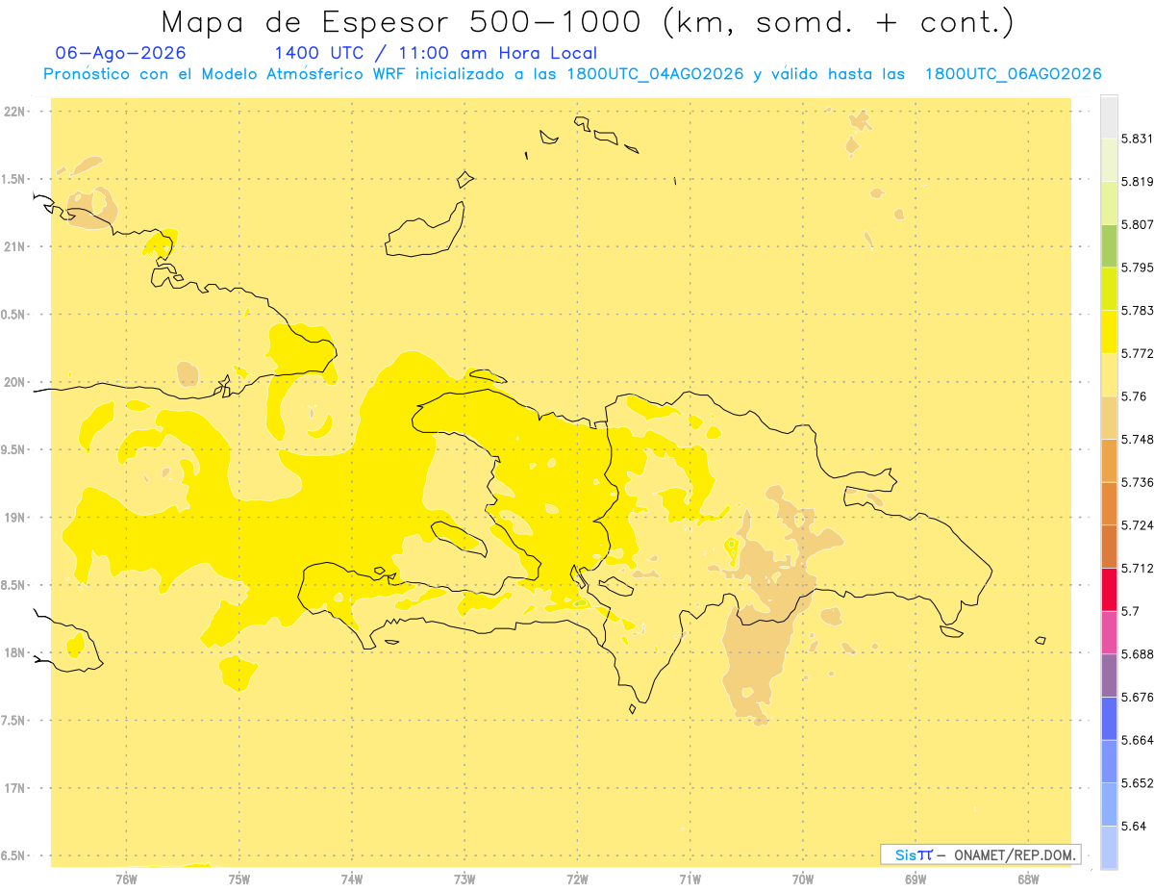Click the pink legend segment between 5.7 and 5.688
Viewport: 1154px width, 892px height.
tap(1109, 632)
